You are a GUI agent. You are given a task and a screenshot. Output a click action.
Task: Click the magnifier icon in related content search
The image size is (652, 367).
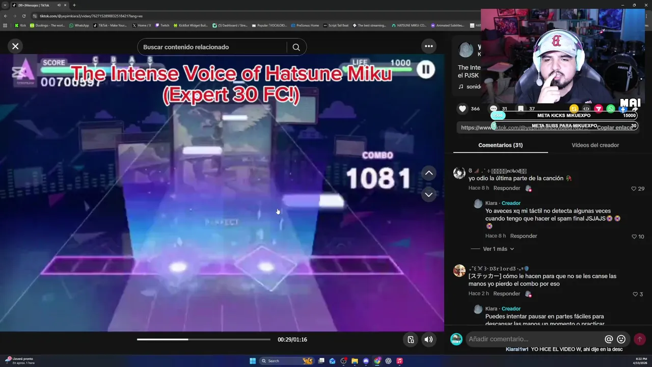(296, 47)
